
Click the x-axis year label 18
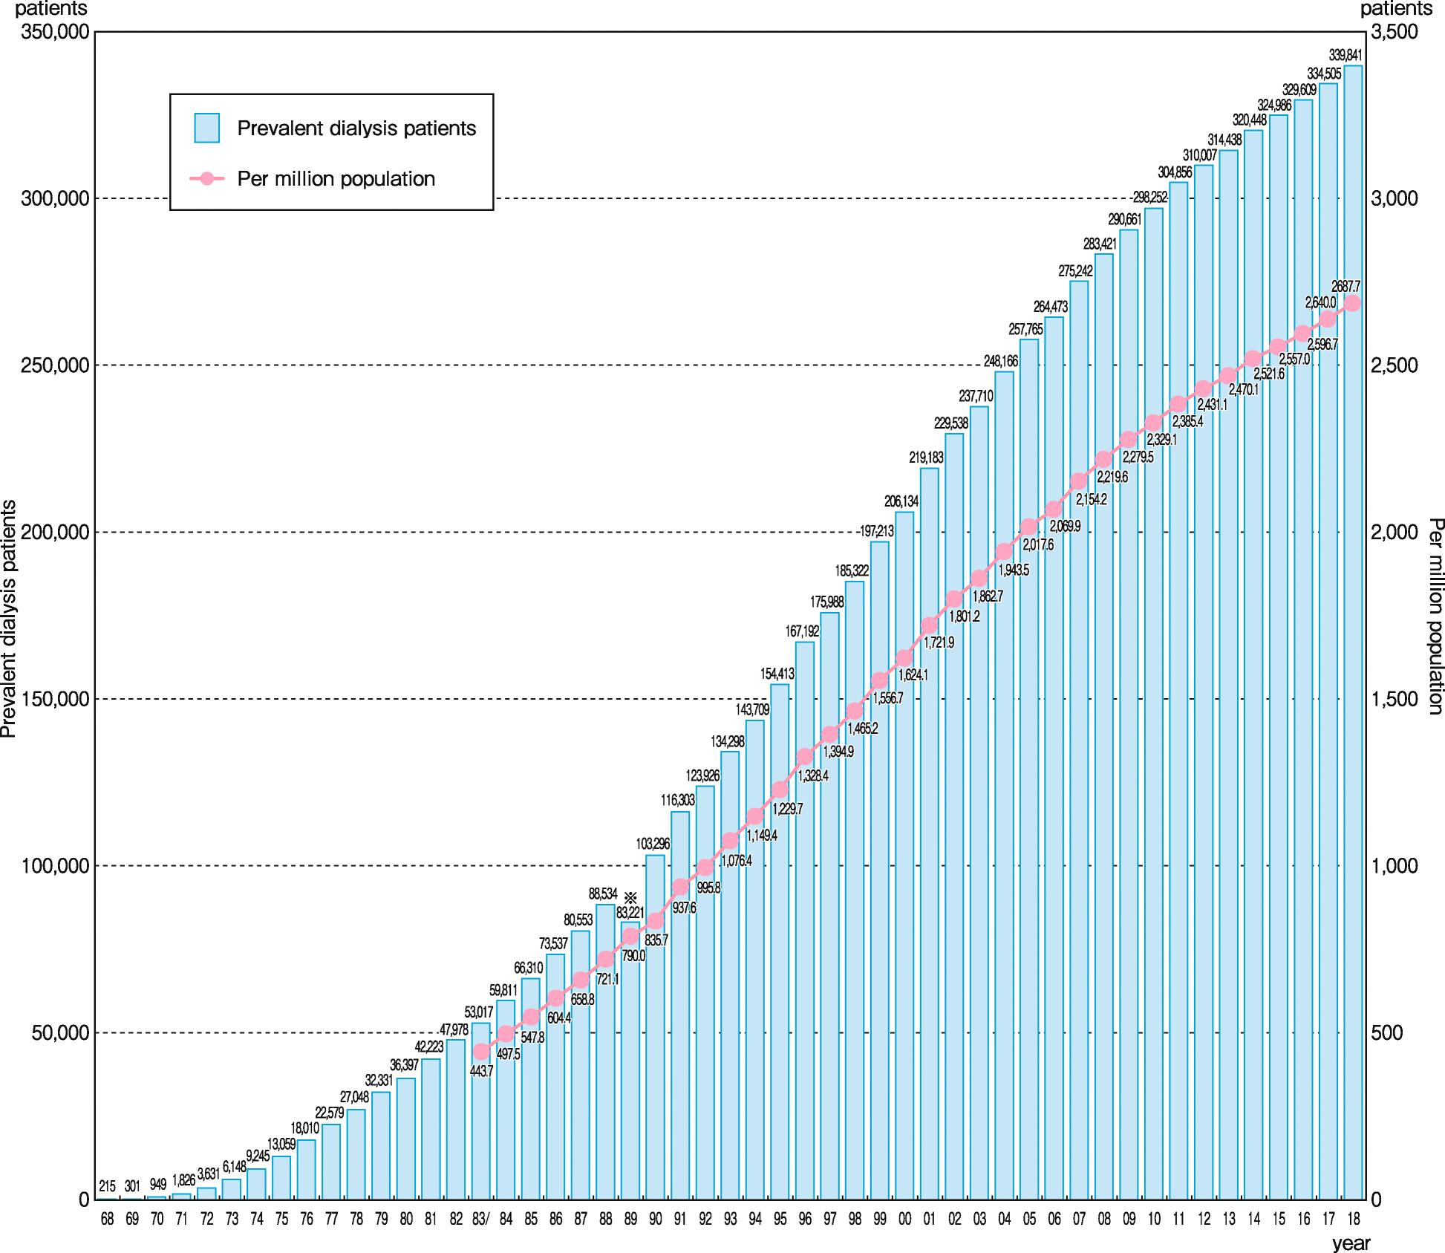click(1353, 1219)
